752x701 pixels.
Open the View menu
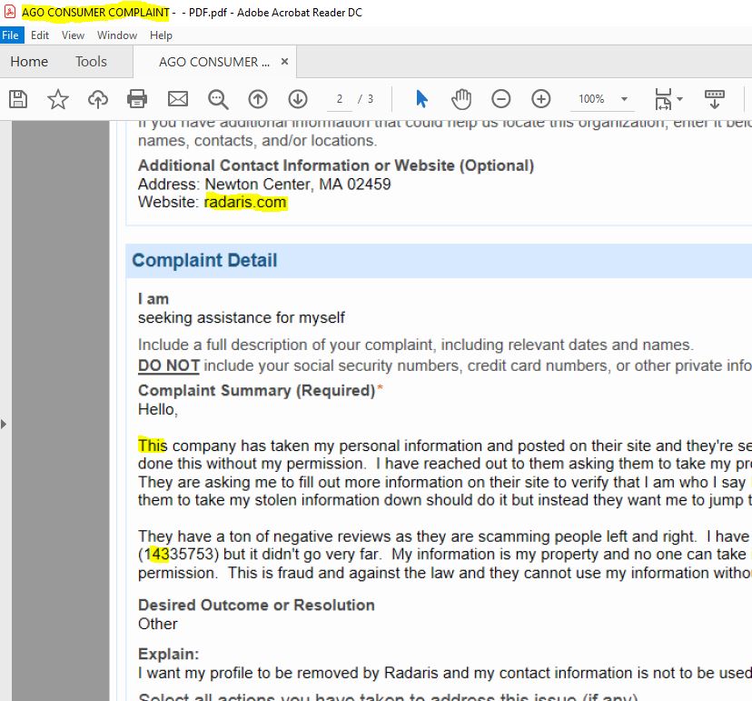[73, 35]
